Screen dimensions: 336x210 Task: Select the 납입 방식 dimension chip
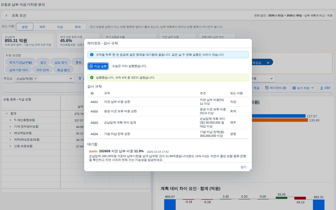pyautogui.click(x=61, y=62)
